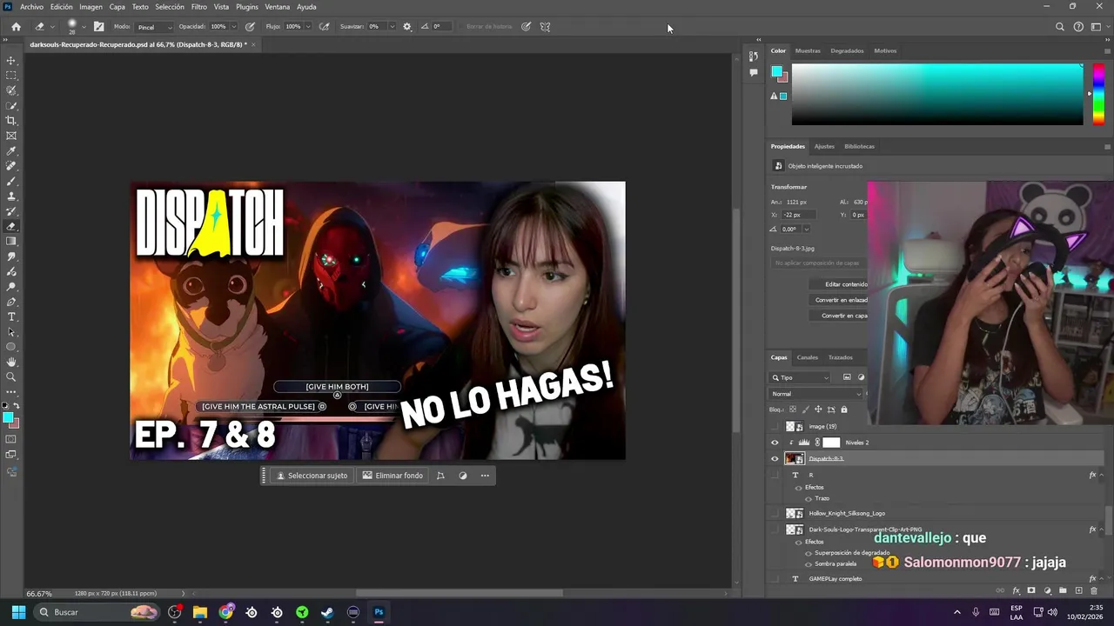Select the Hand tool
Image resolution: width=1114 pixels, height=626 pixels.
point(11,362)
